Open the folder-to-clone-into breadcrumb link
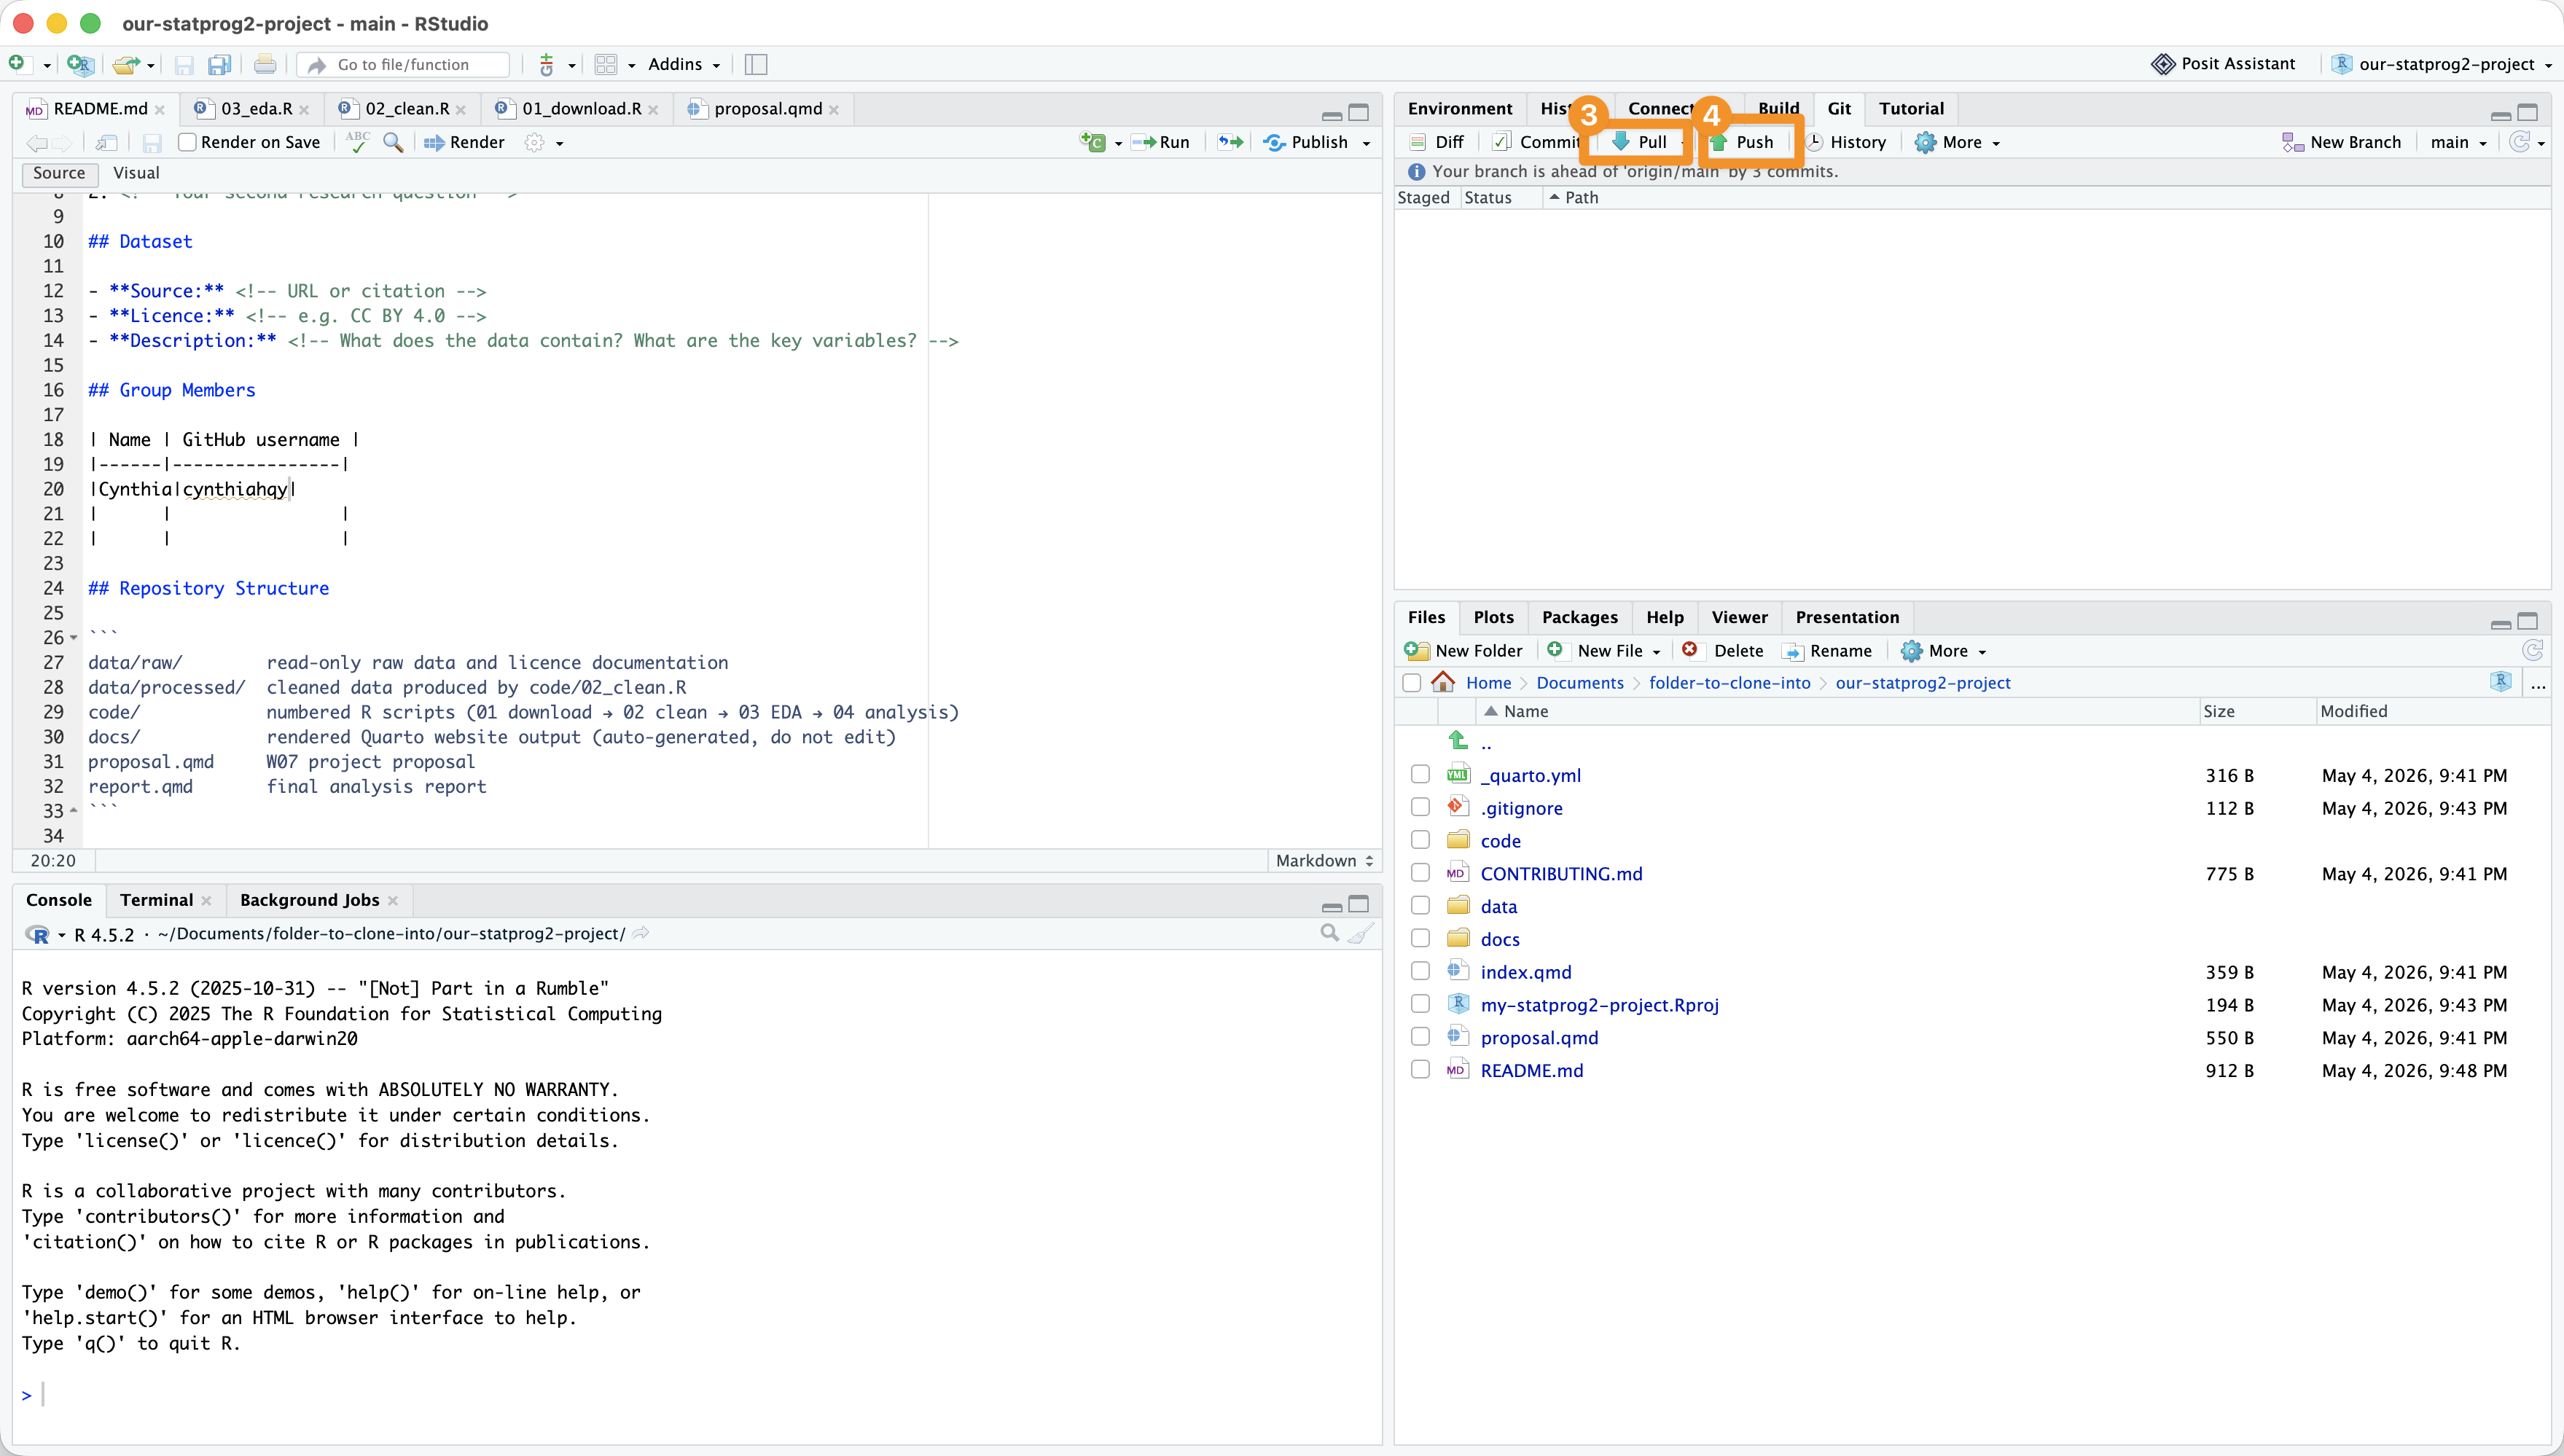This screenshot has height=1456, width=2564. pyautogui.click(x=1729, y=682)
